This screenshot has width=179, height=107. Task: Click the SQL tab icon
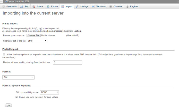click(x=22, y=6)
